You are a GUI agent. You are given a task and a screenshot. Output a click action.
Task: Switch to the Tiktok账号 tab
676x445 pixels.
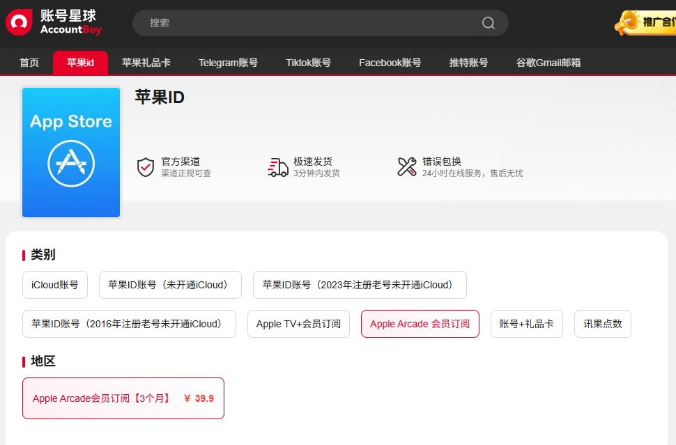point(308,63)
